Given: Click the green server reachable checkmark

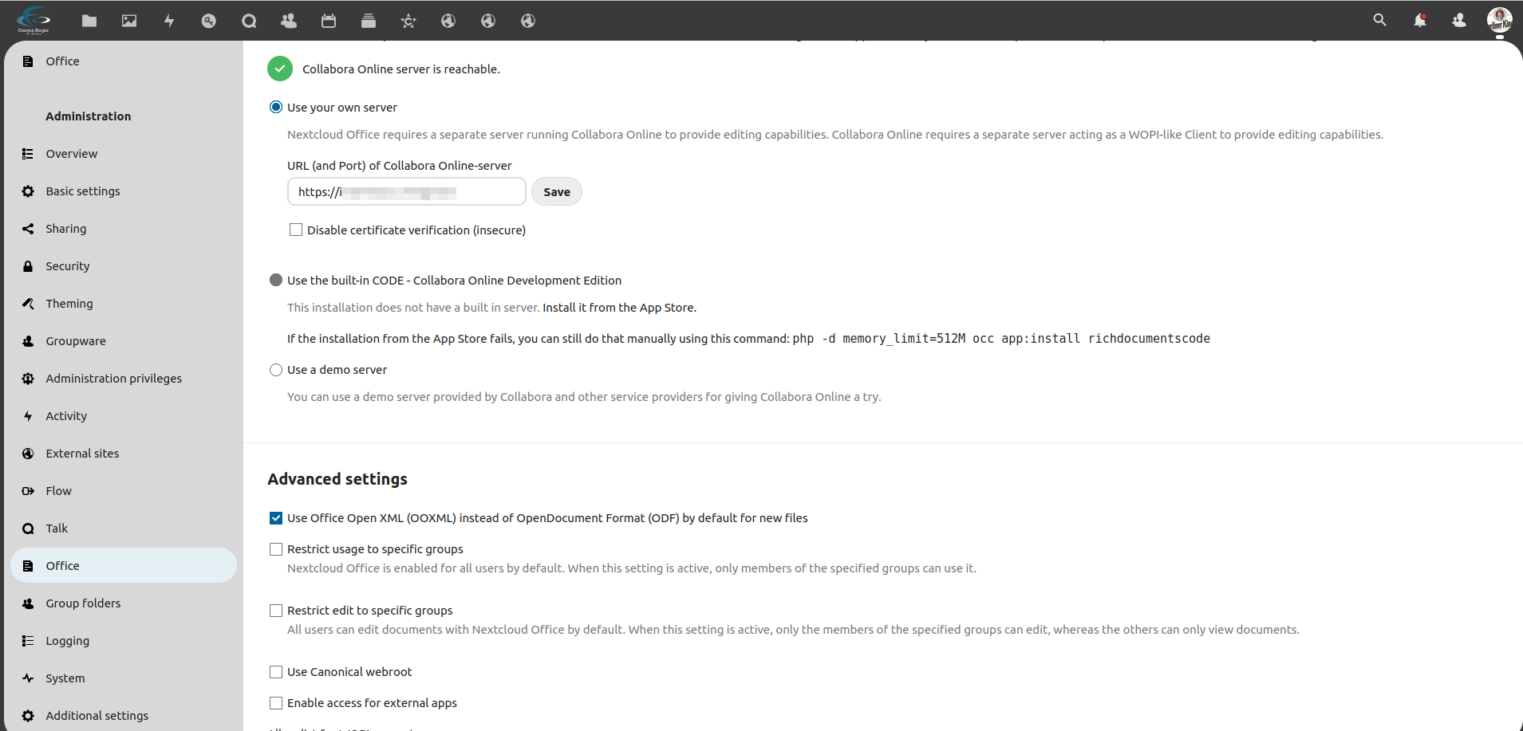Looking at the screenshot, I should [280, 69].
